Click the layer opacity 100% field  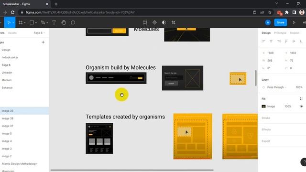click(x=299, y=87)
